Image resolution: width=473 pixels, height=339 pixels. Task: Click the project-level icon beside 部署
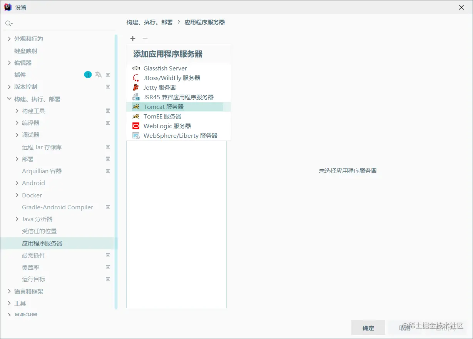pos(108,159)
